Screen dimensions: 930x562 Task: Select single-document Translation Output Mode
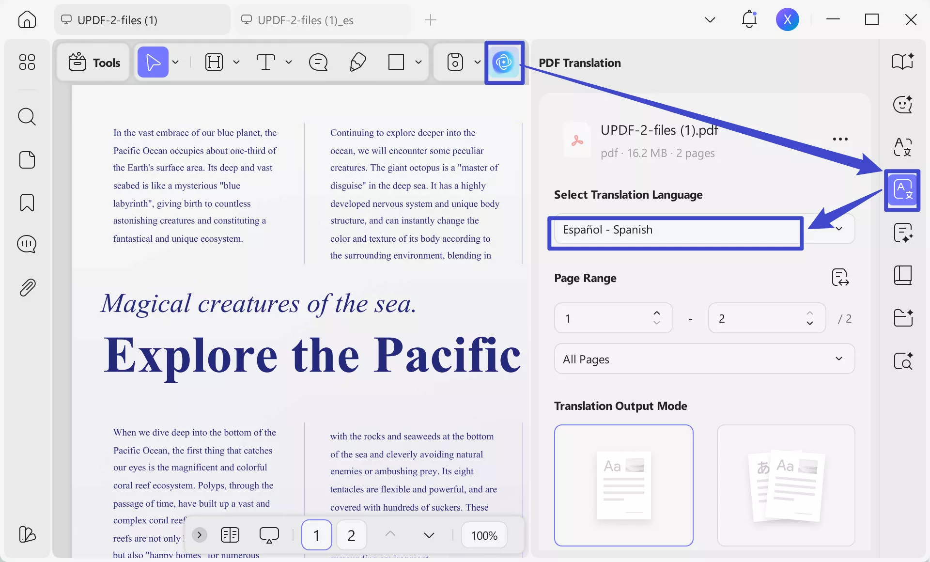[623, 485]
